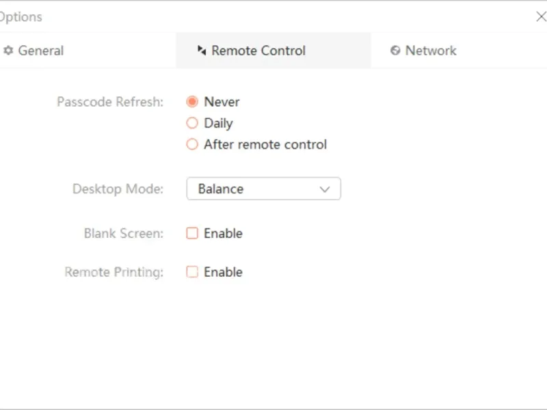Close the Options dialog
This screenshot has width=547, height=410.
540,17
